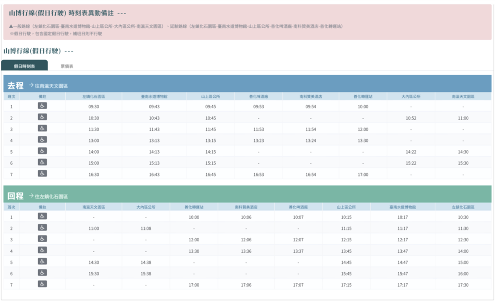Click the 13:23 time cell
Viewport: 495px width, 304px height.
point(258,141)
